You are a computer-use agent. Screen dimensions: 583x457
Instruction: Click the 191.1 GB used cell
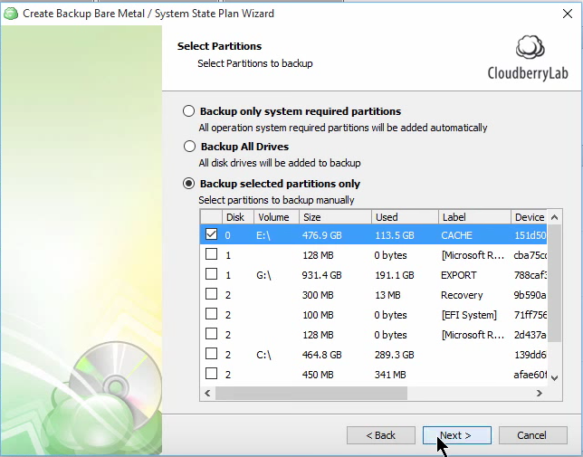[394, 275]
